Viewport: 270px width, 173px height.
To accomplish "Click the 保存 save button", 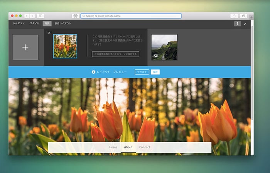I will click(x=155, y=72).
